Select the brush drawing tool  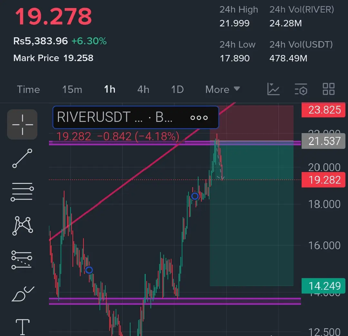click(23, 294)
